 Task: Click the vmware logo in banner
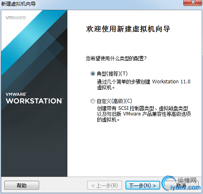pos(16,17)
